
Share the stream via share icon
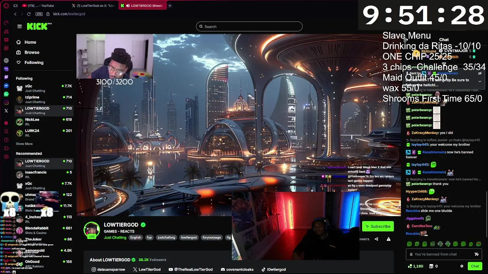[376, 239]
